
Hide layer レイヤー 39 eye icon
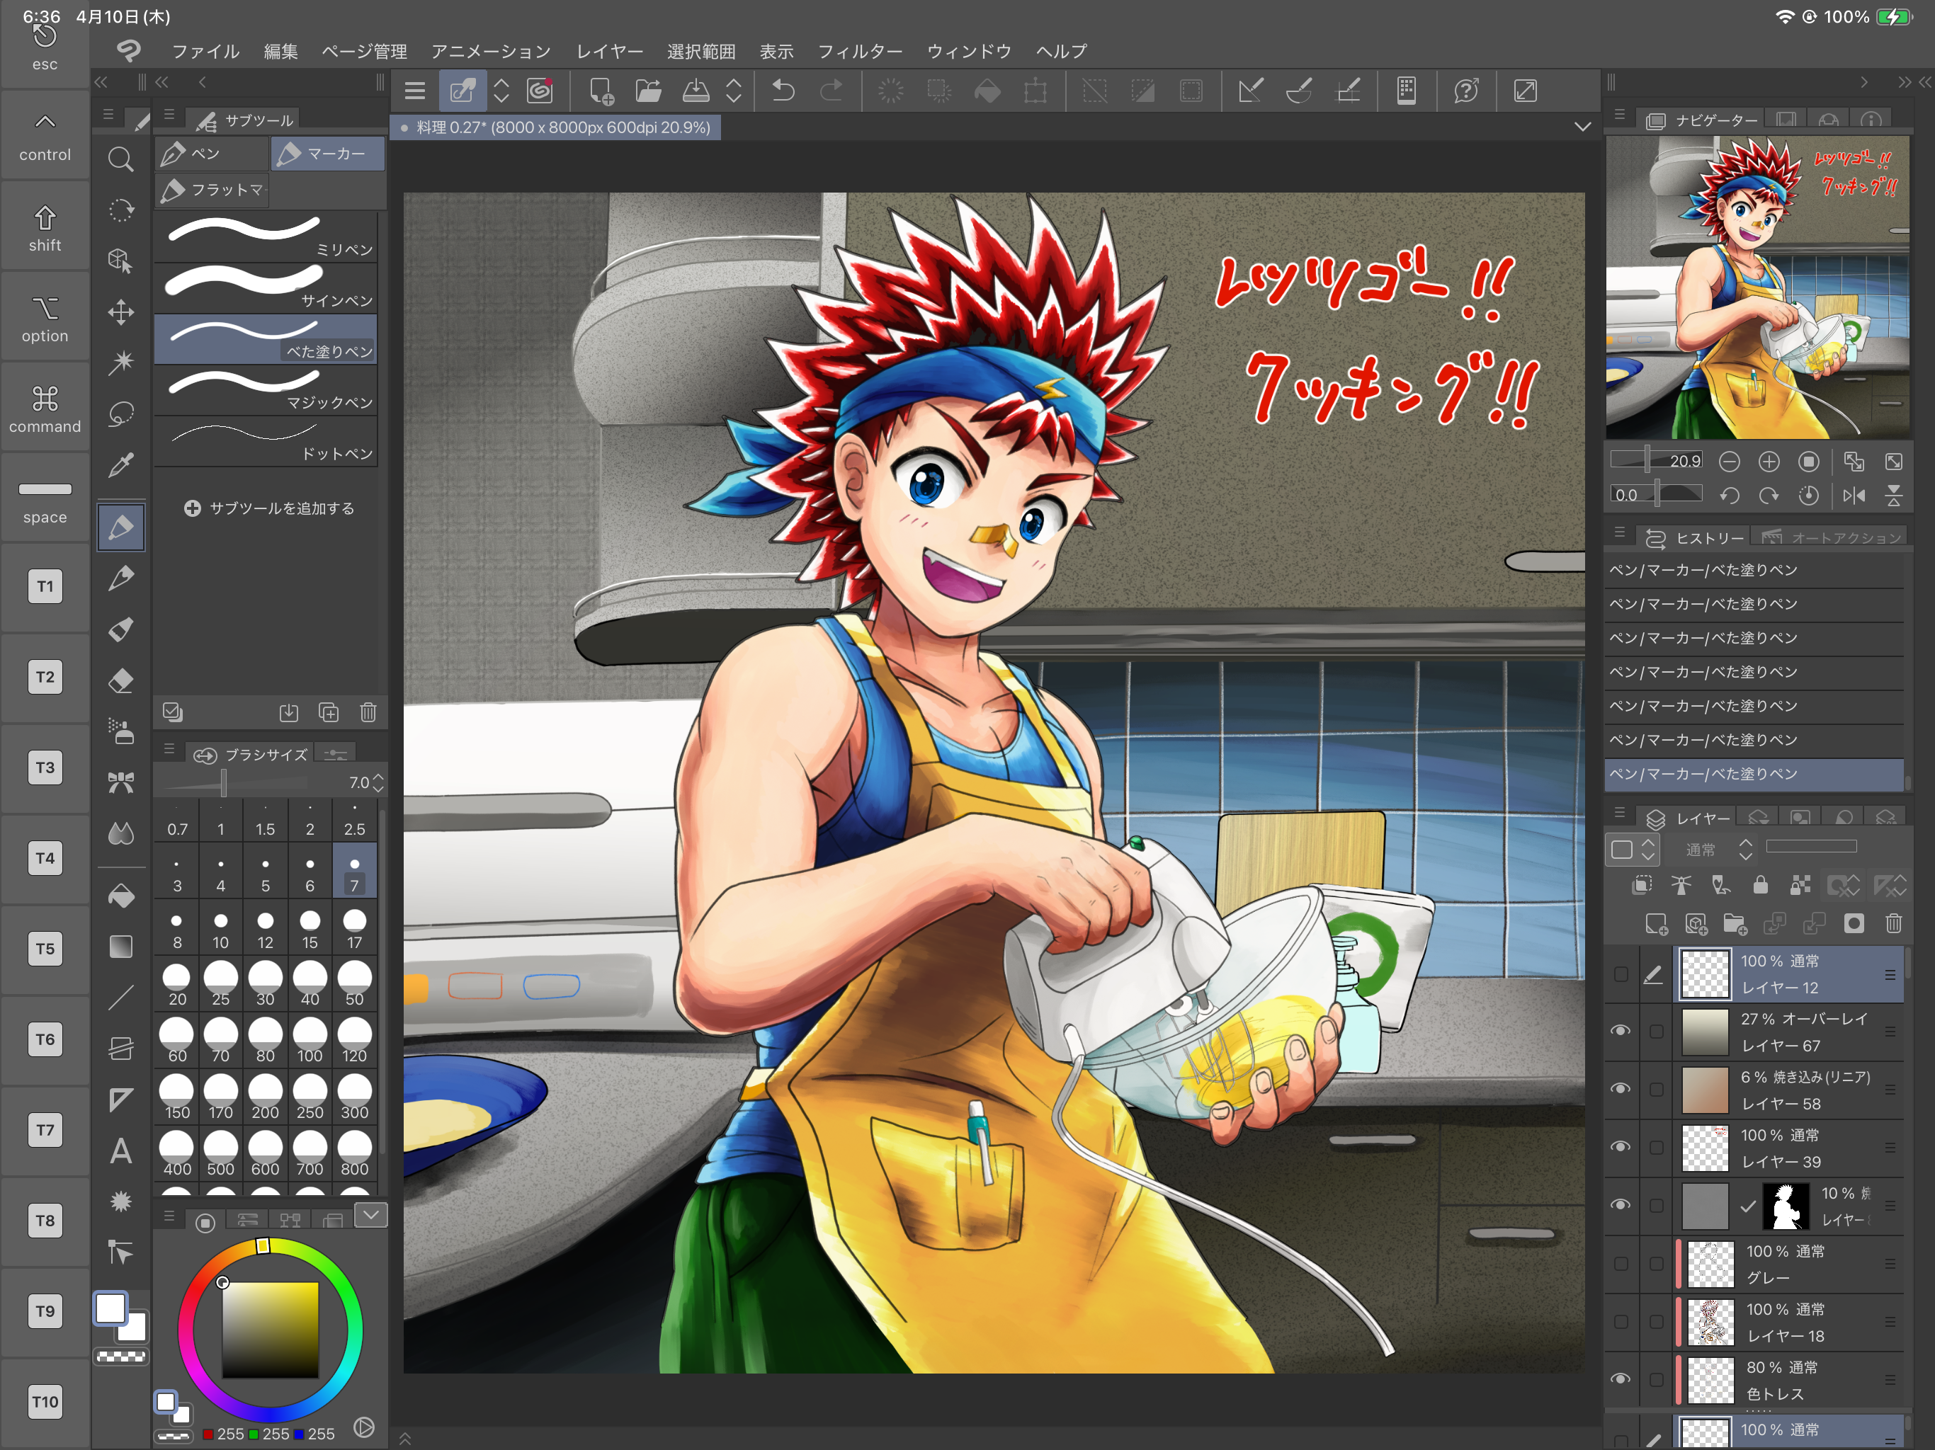coord(1621,1146)
